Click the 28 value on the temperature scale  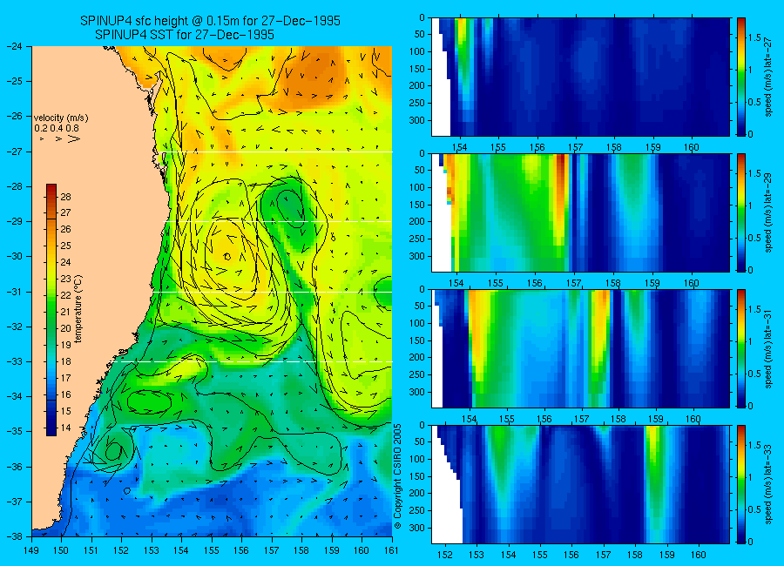click(65, 197)
